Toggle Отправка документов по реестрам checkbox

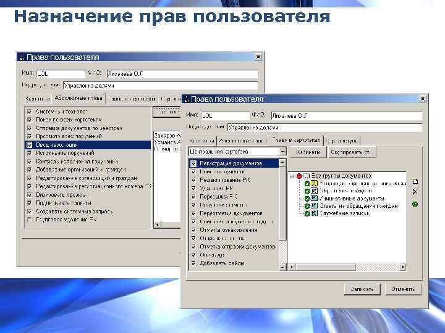30,128
